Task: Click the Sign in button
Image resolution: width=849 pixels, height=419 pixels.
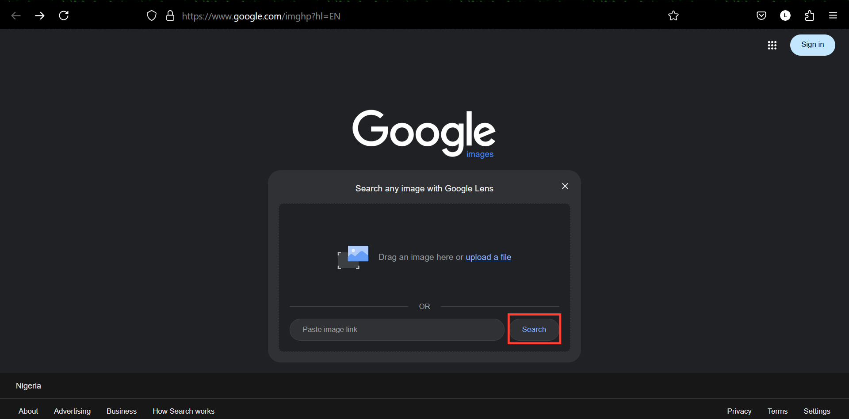Action: tap(812, 45)
